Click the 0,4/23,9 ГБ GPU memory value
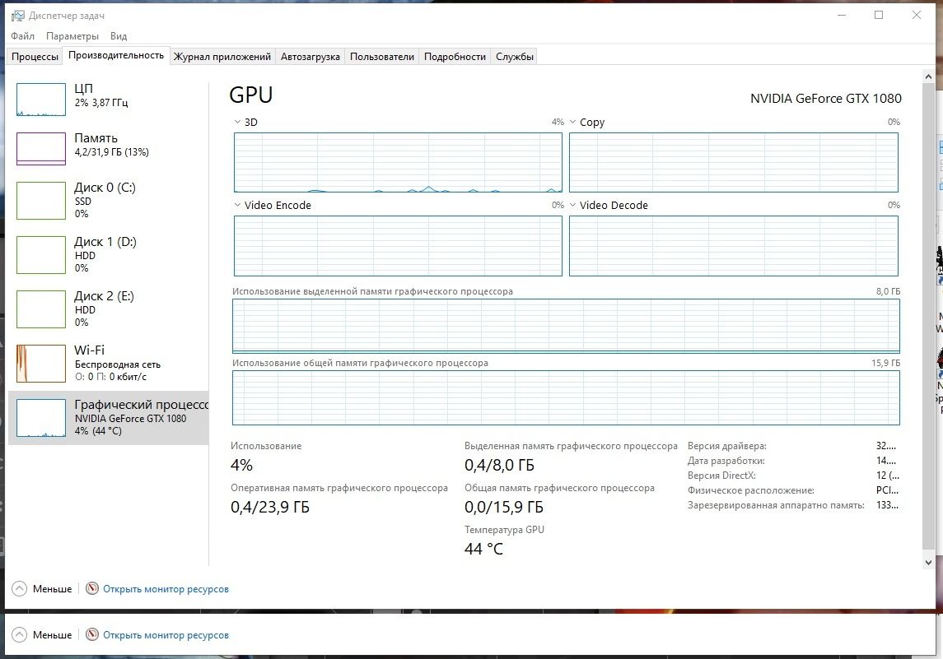 tap(270, 507)
